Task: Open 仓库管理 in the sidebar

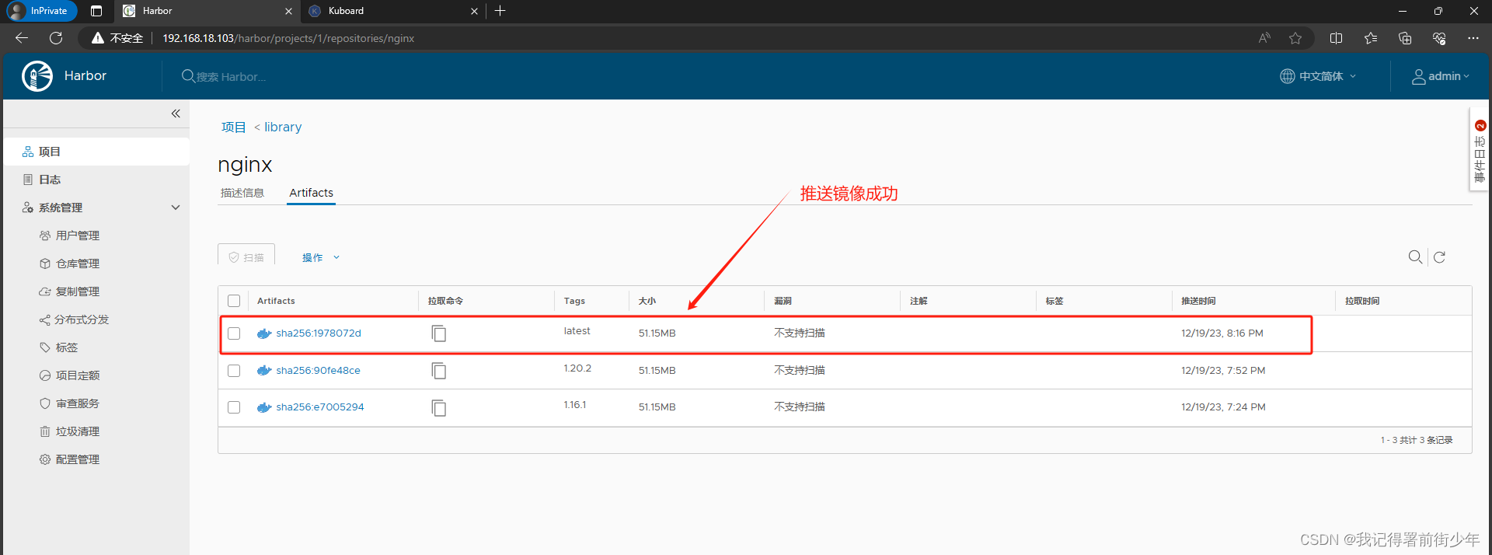Action: [x=77, y=264]
